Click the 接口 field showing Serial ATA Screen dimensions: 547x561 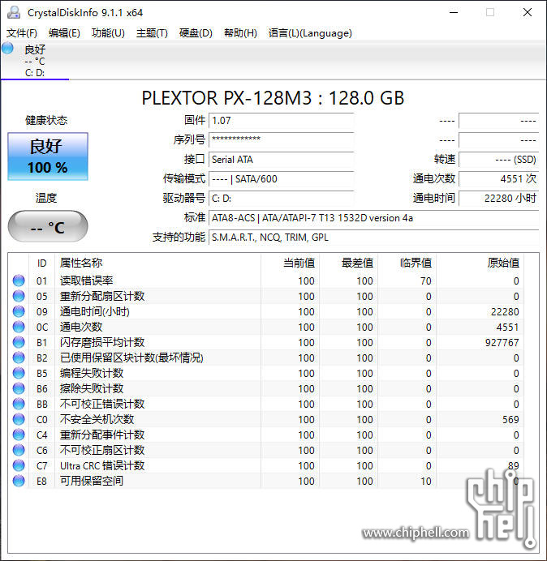(x=281, y=159)
